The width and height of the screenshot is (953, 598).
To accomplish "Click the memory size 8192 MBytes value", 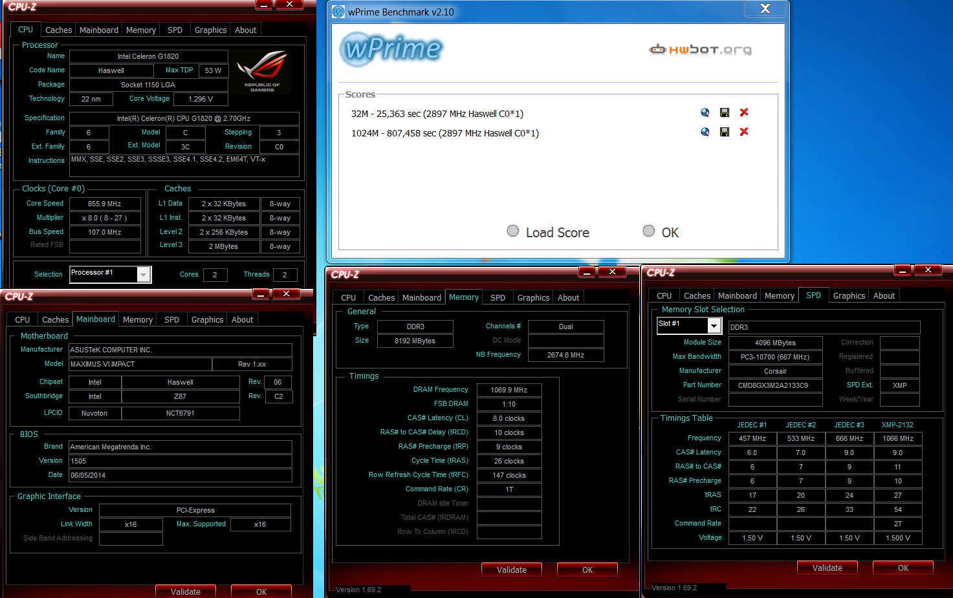I will (x=415, y=341).
